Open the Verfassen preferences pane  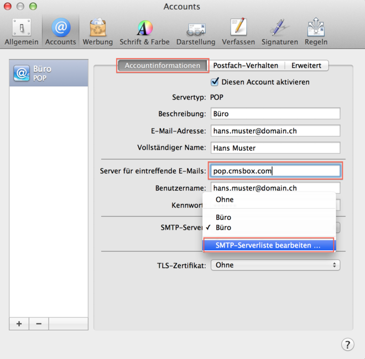click(238, 31)
